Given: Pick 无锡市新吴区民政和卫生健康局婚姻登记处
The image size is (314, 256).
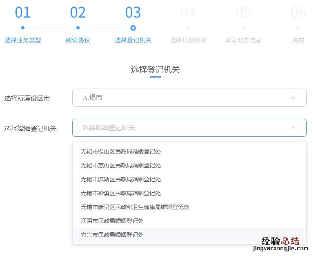Looking at the screenshot, I should (135, 207).
